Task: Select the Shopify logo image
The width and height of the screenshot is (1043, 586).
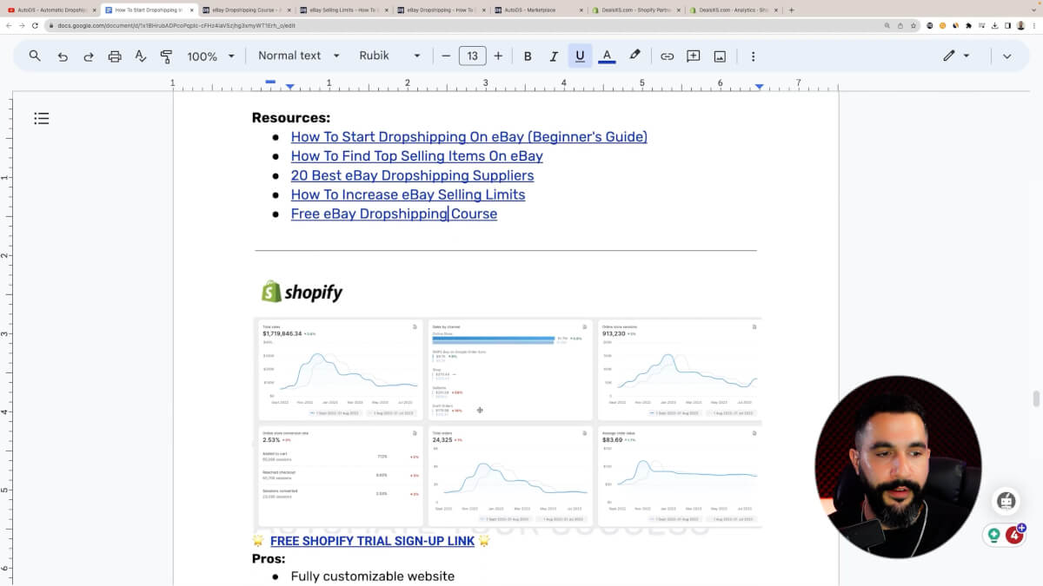Action: pos(302,292)
